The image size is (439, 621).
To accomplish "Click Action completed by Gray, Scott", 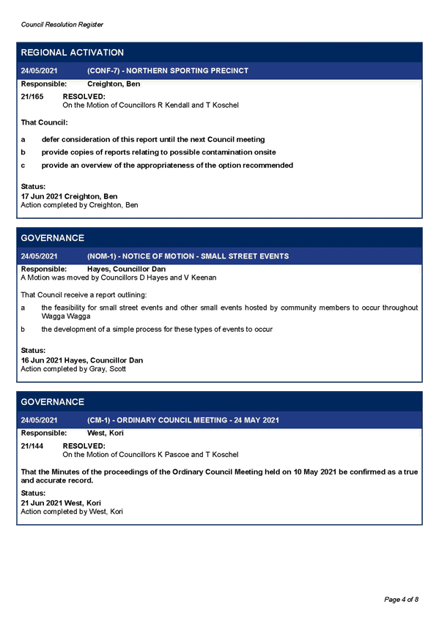I will click(73, 369).
